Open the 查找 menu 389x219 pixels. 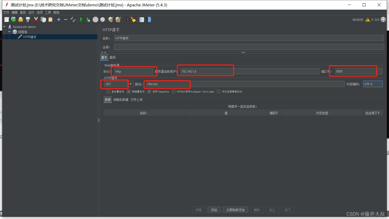(x=23, y=12)
